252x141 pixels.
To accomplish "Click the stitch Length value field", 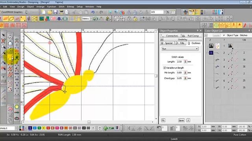I will pos(180,61).
